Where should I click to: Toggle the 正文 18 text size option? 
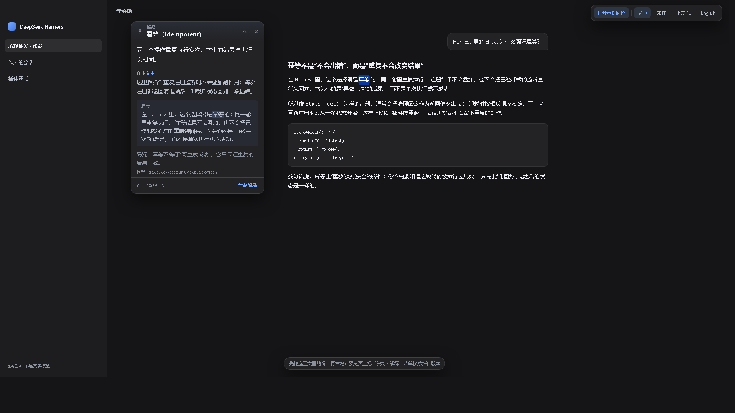coord(683,13)
